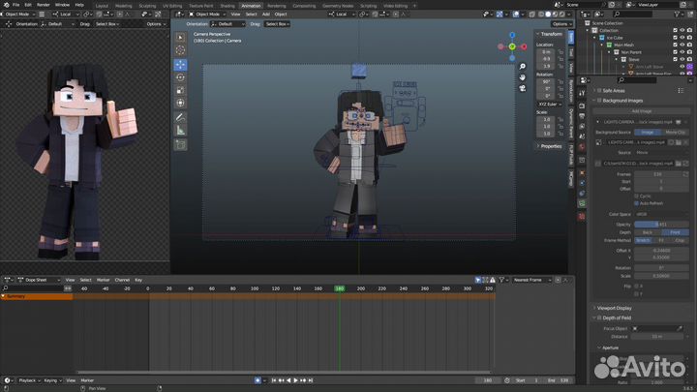Open the Key menu in Dope Sheet
This screenshot has height=392, width=697.
[138, 280]
